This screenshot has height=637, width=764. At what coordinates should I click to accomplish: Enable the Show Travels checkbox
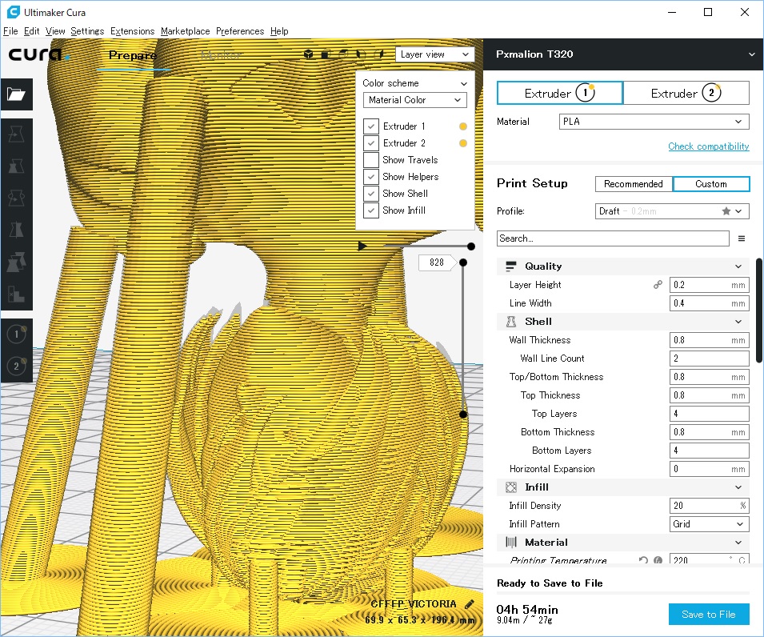click(x=371, y=160)
